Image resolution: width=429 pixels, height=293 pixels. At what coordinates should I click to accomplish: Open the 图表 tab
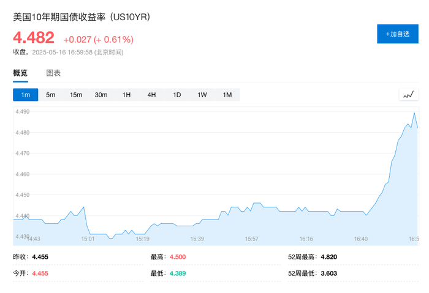click(53, 73)
